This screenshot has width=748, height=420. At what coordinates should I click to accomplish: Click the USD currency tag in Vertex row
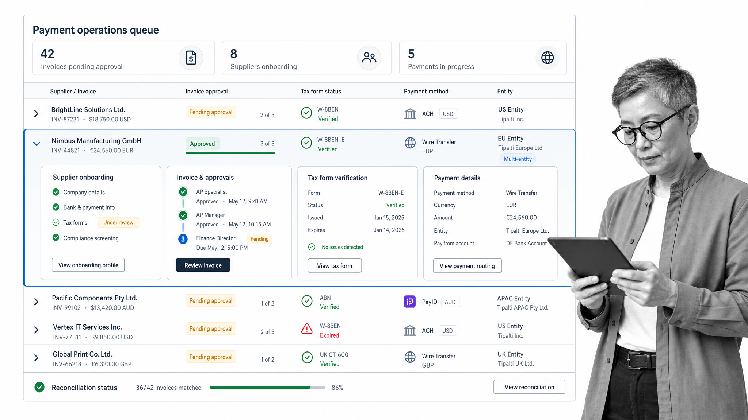tap(447, 331)
